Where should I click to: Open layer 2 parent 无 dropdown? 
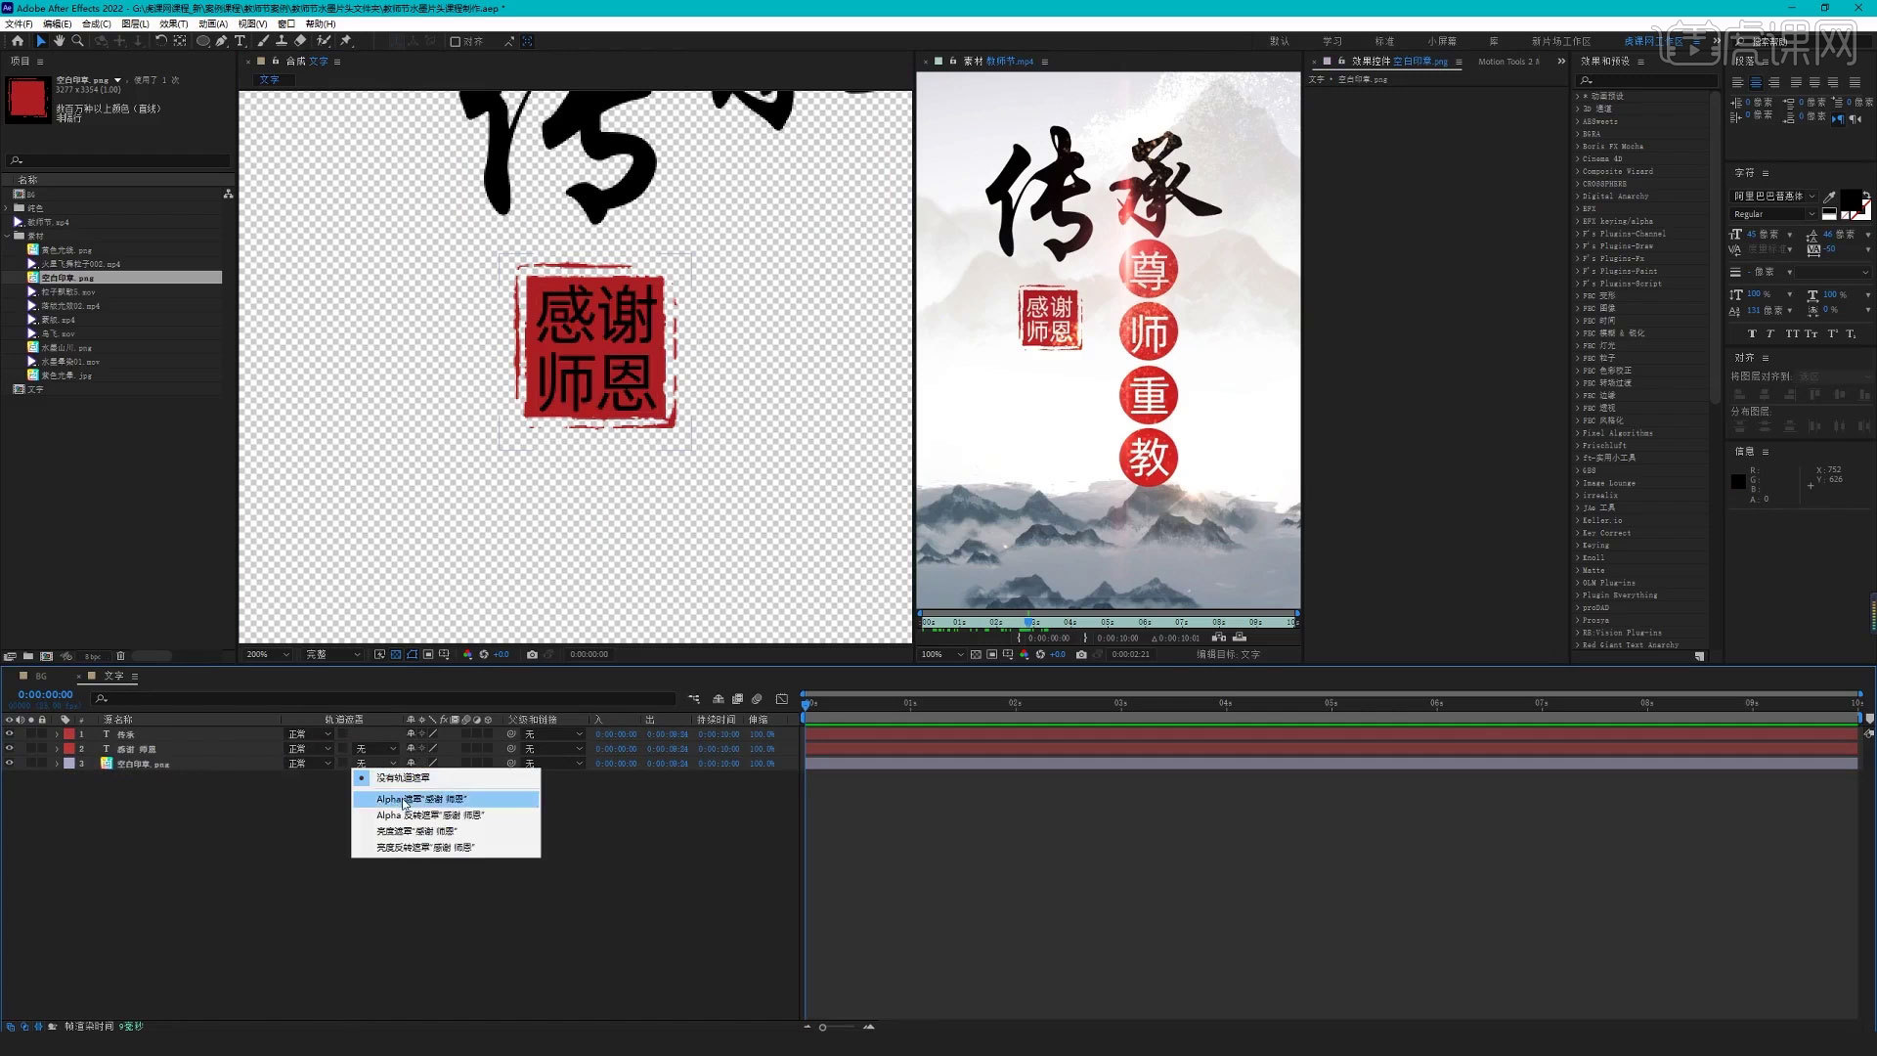[552, 749]
